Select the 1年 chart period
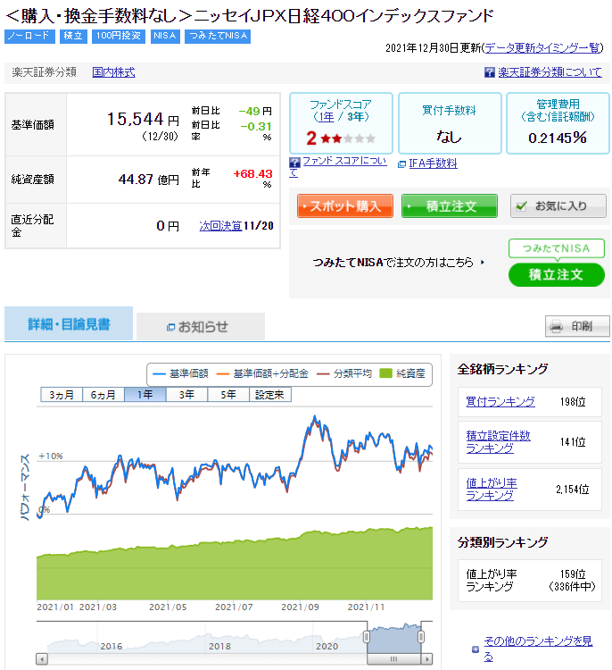The image size is (612, 670). [x=145, y=395]
